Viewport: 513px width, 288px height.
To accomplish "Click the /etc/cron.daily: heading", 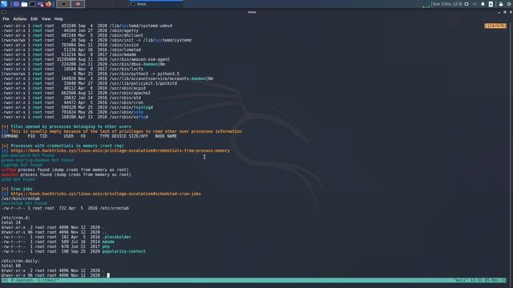I will 20,261.
